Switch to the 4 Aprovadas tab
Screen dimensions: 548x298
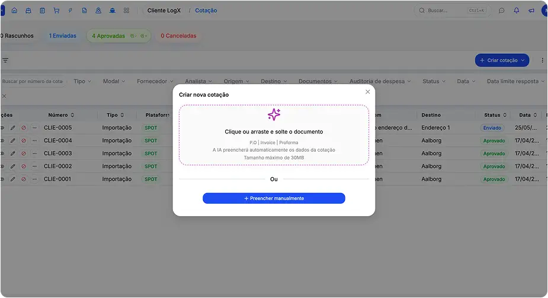[x=118, y=36]
